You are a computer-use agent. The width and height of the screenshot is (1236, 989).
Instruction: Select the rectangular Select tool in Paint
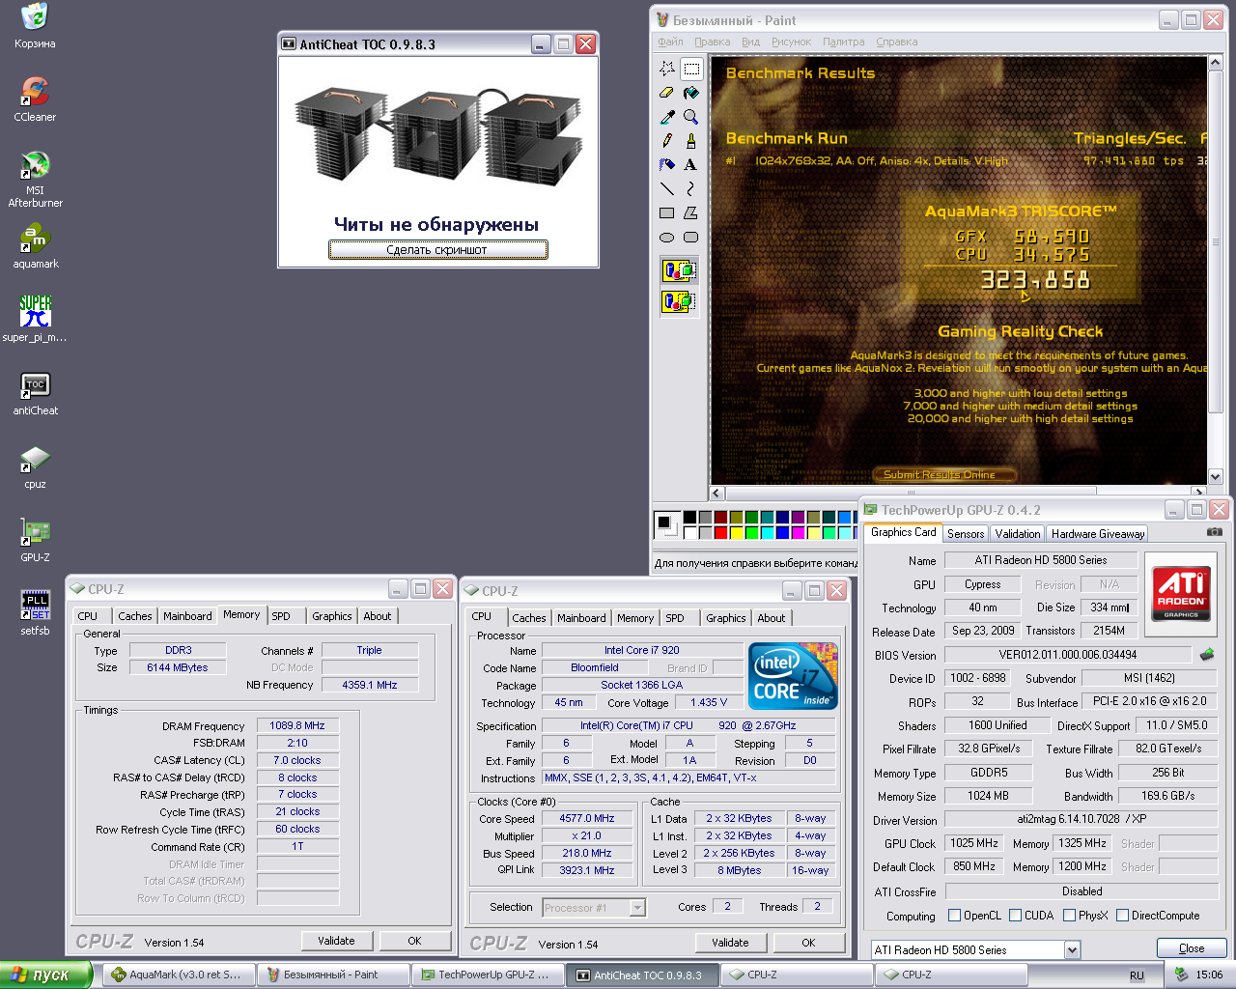point(691,69)
